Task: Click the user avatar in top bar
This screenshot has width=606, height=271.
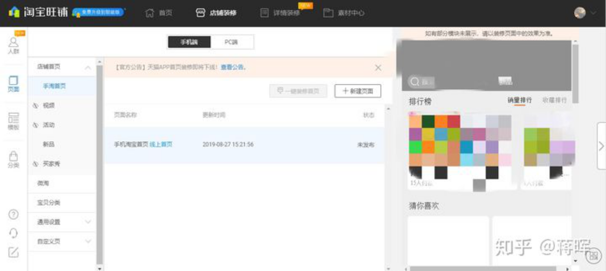Action: pyautogui.click(x=580, y=13)
